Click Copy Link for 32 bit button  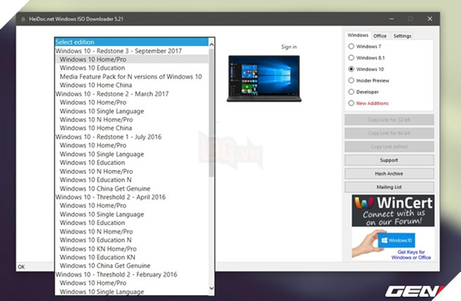point(389,120)
